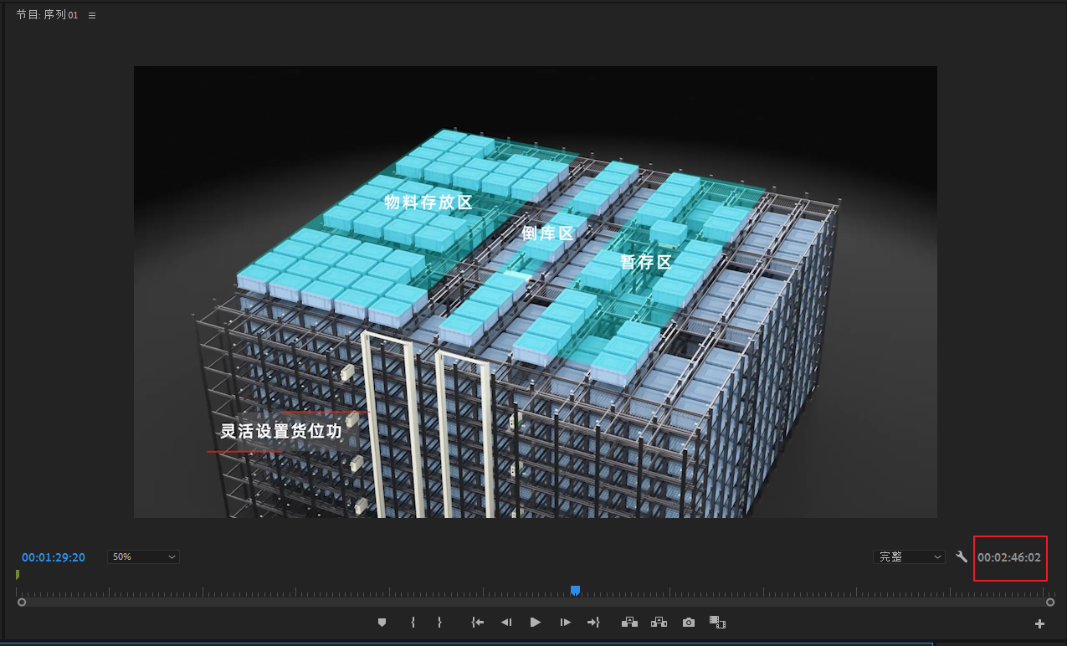Click the blue playhead on the time ruler
This screenshot has height=646, width=1067.
click(575, 591)
